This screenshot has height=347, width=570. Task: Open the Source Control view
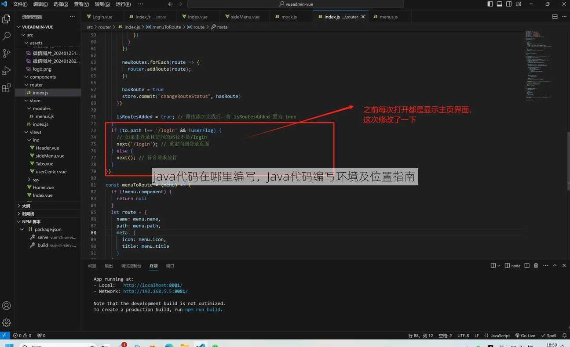point(7,53)
